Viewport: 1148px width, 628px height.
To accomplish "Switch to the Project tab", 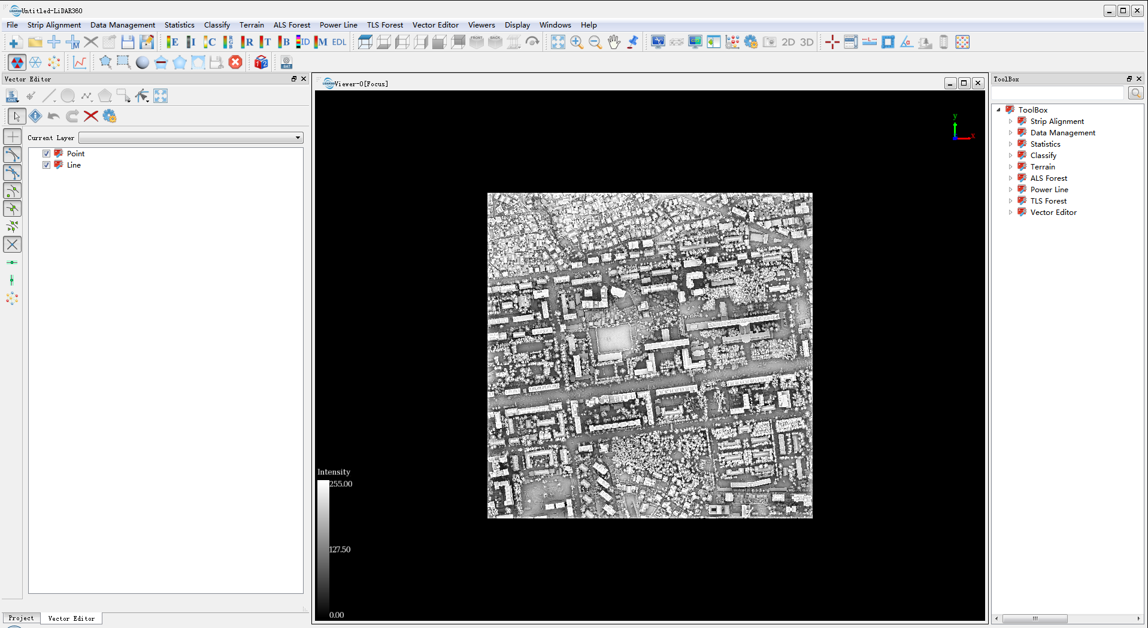I will (21, 618).
